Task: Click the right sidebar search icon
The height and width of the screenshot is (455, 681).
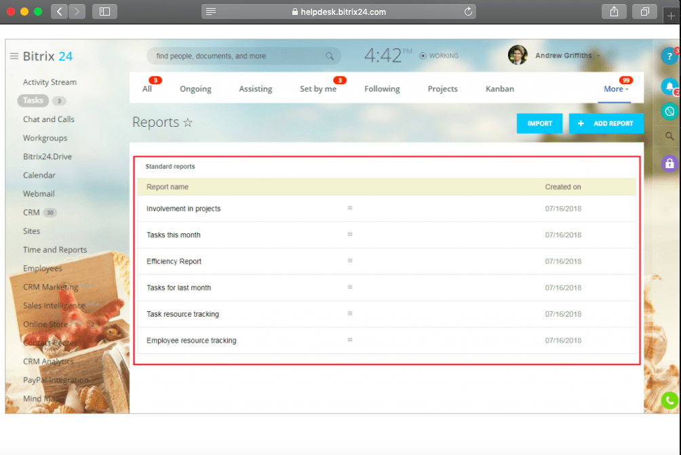Action: pos(669,136)
